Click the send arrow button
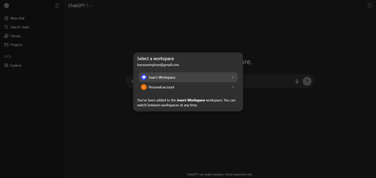376x178 pixels. click(x=307, y=81)
